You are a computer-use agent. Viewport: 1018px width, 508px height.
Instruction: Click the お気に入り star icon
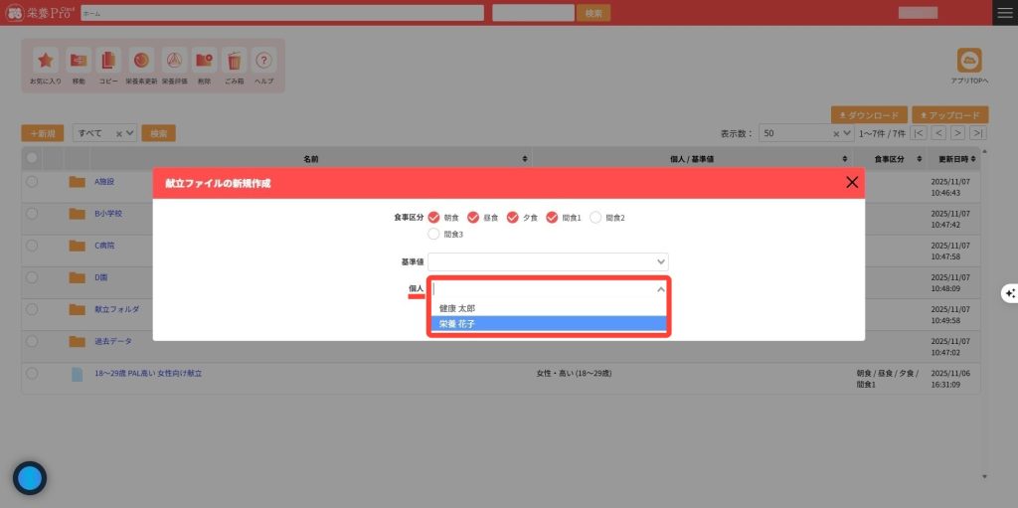[46, 60]
